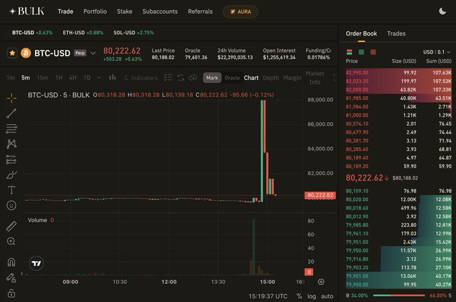Screen dimensions: 456x302
Task: Open the Portfolio page
Action: 95,11
